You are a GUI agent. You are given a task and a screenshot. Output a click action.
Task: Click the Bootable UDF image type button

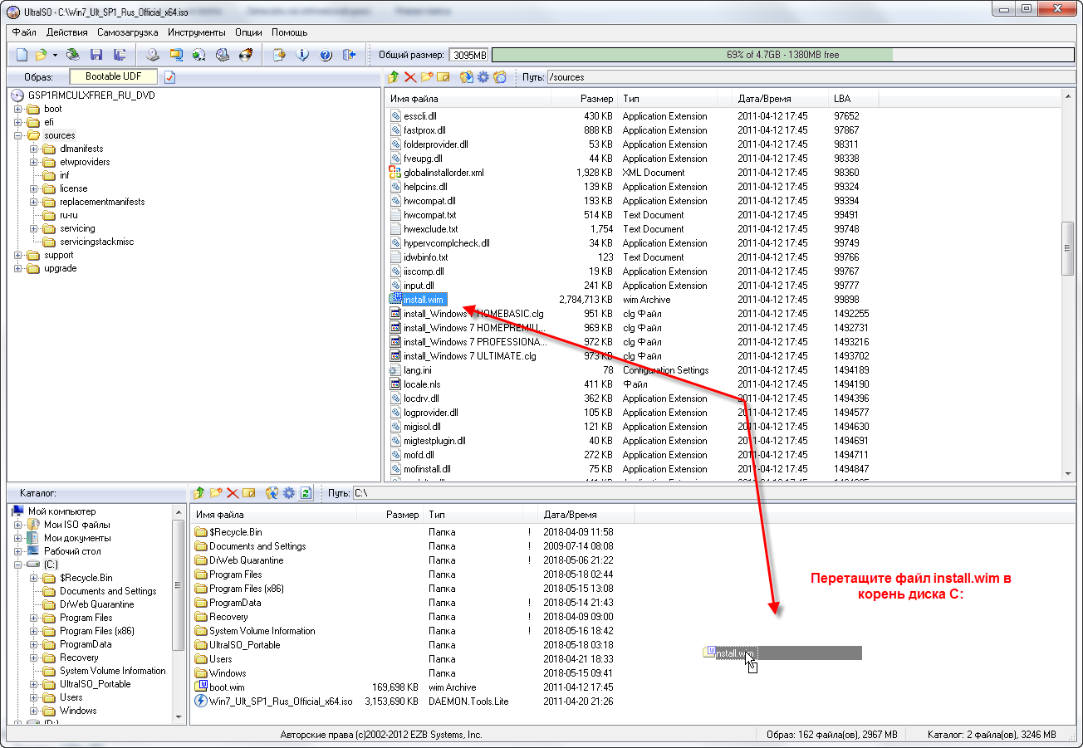(114, 76)
